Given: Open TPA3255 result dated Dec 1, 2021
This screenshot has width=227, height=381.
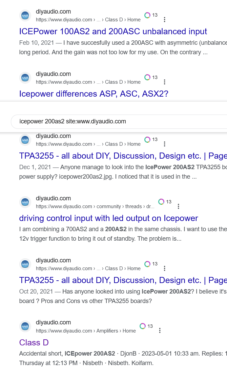Looking at the screenshot, I should (x=123, y=156).
